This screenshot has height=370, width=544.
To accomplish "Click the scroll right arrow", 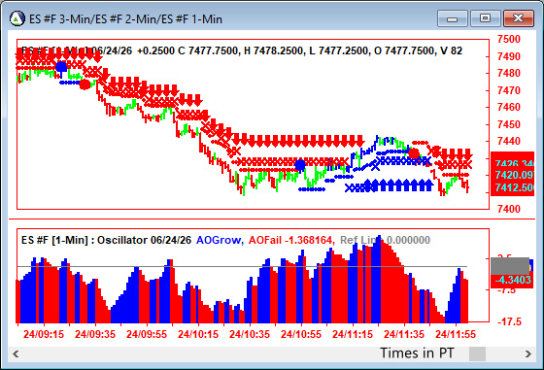I will click(528, 353).
